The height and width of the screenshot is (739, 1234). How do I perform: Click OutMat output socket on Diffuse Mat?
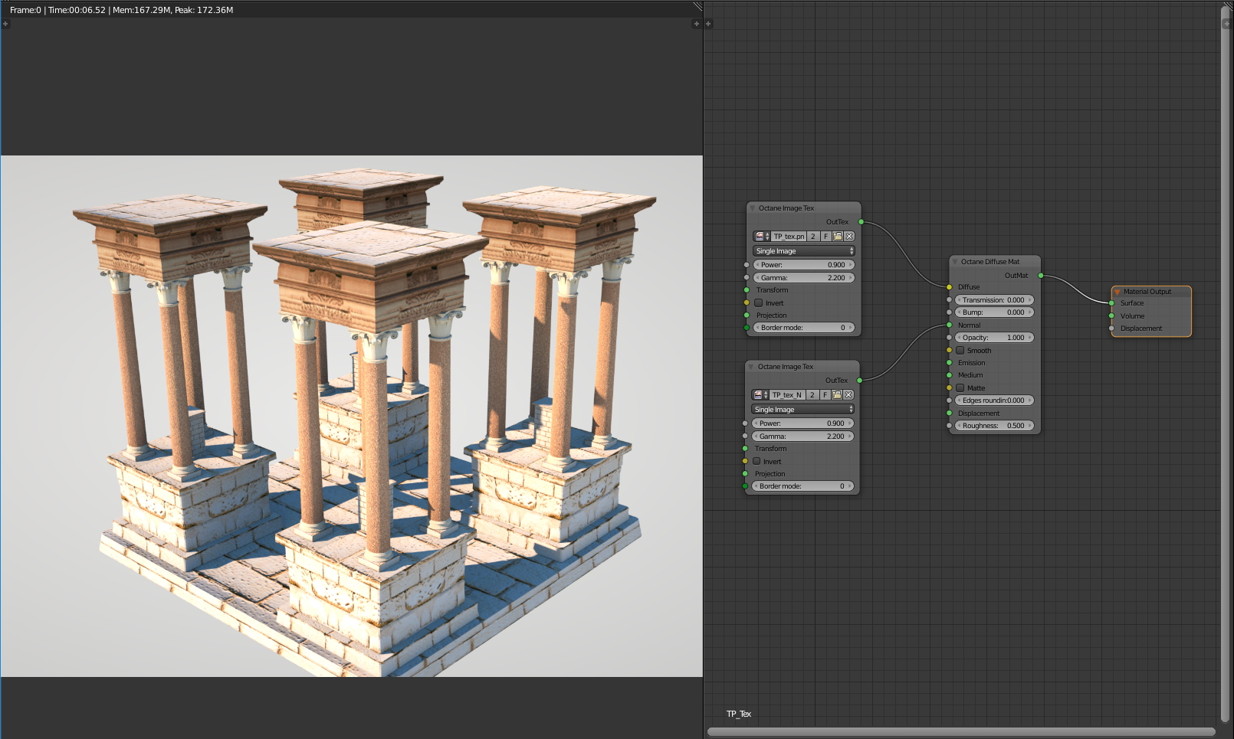pos(1041,276)
